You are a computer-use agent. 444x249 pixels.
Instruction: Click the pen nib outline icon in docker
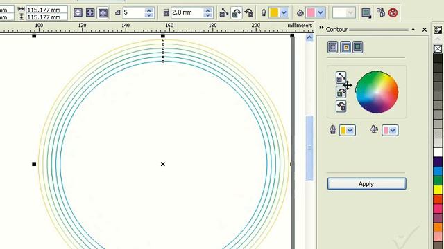click(333, 129)
